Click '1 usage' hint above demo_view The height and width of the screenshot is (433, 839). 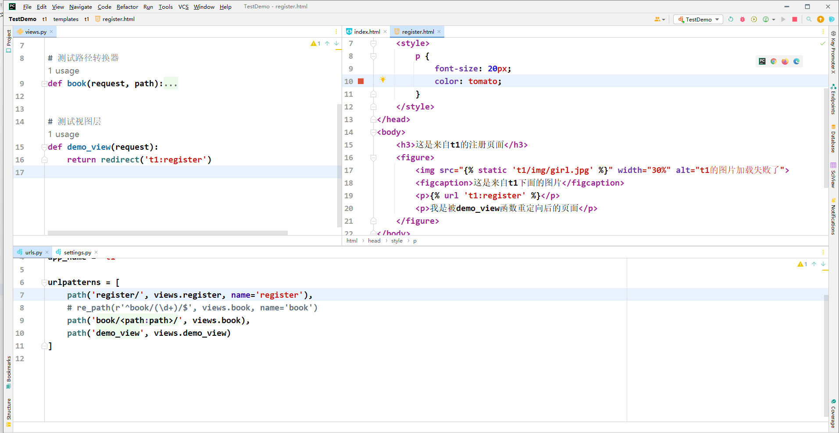tap(64, 134)
